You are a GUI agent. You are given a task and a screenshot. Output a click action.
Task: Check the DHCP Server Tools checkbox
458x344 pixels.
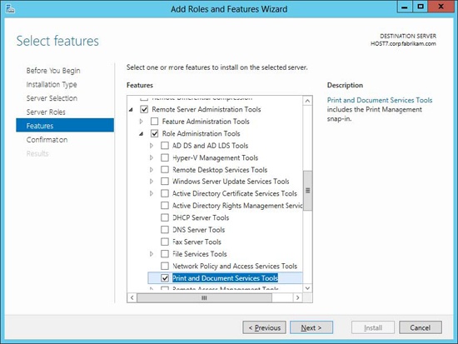[x=165, y=217]
